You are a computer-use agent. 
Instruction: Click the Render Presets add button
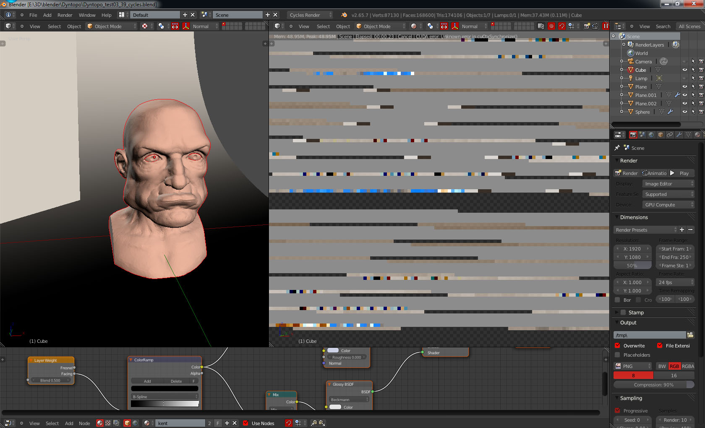click(x=681, y=230)
